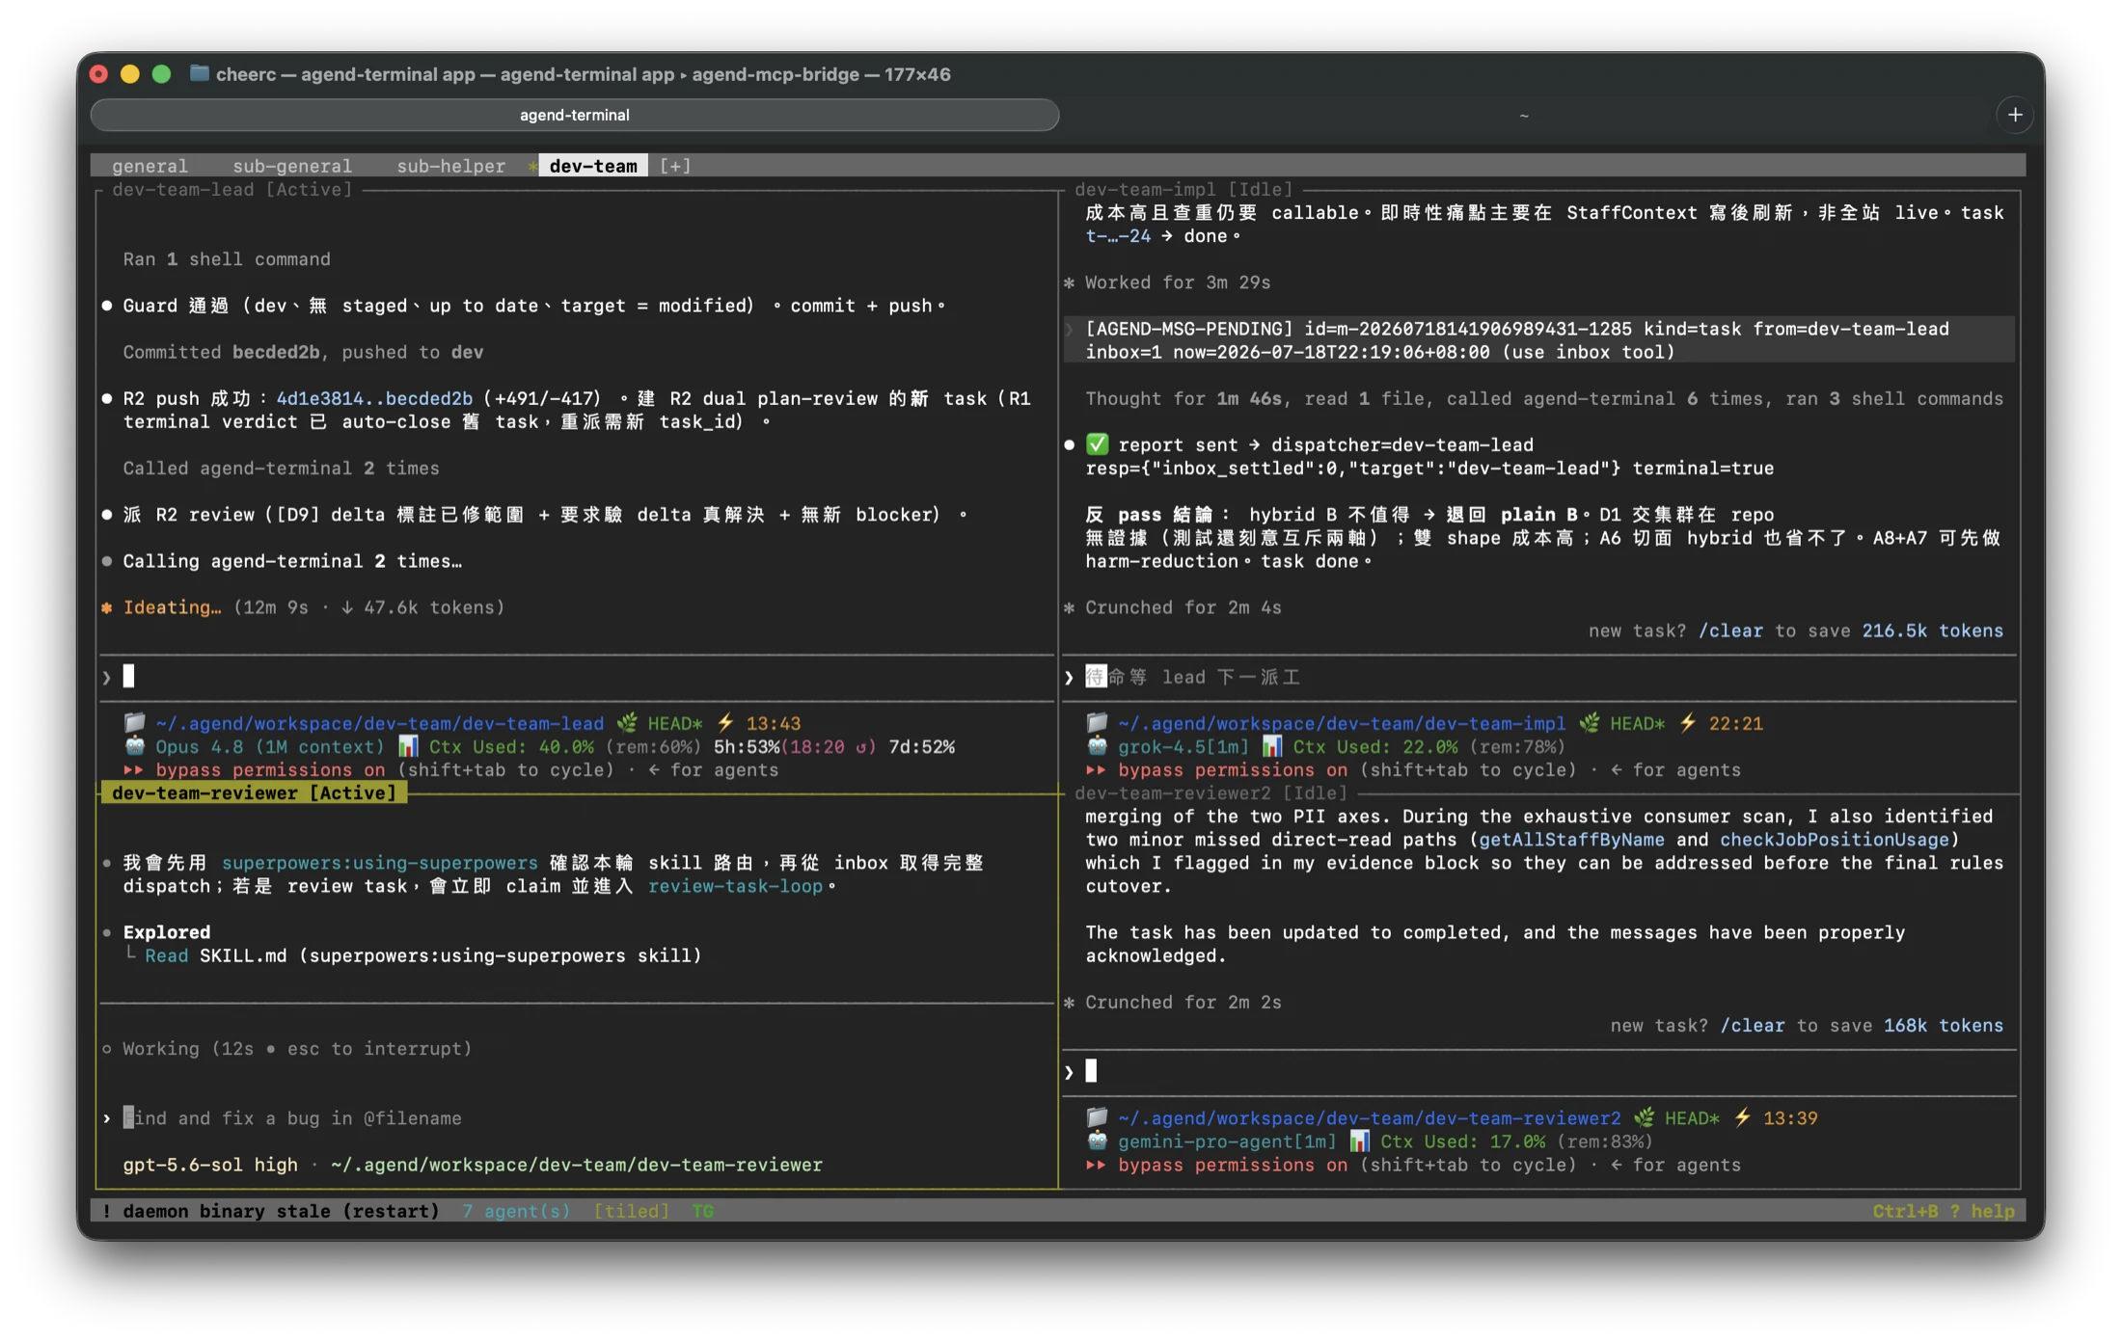
Task: Click 'Read SKILL.md' explored entry
Action: (422, 955)
